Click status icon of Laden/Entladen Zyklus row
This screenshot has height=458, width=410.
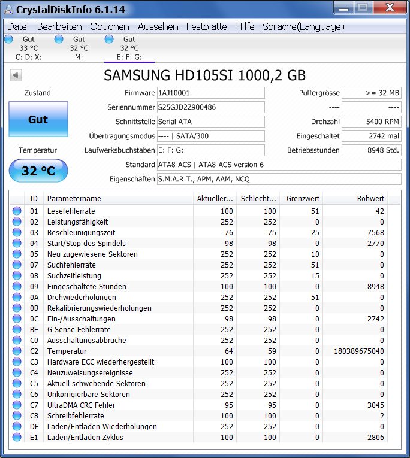[17, 437]
